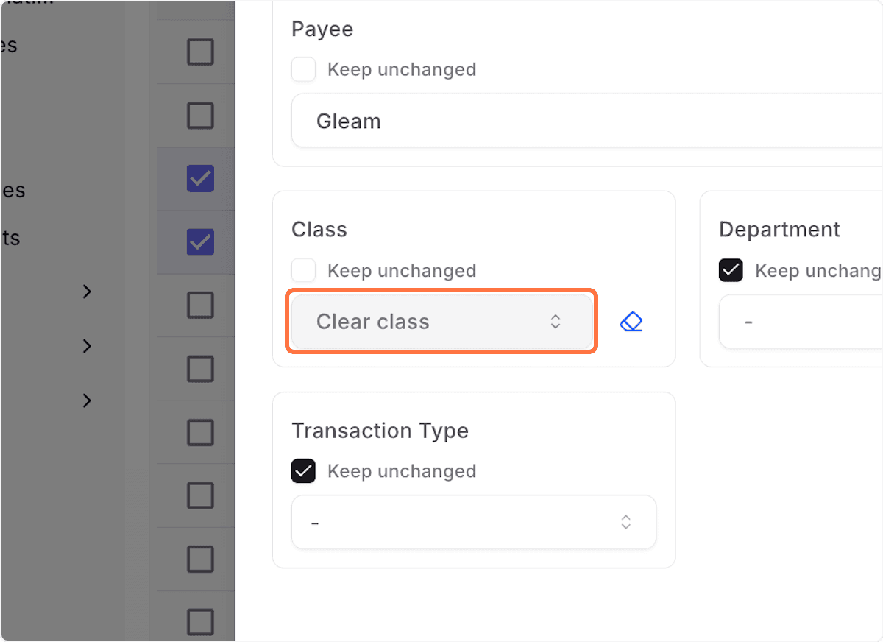Enable Keep unchanged for Payee

pos(303,69)
